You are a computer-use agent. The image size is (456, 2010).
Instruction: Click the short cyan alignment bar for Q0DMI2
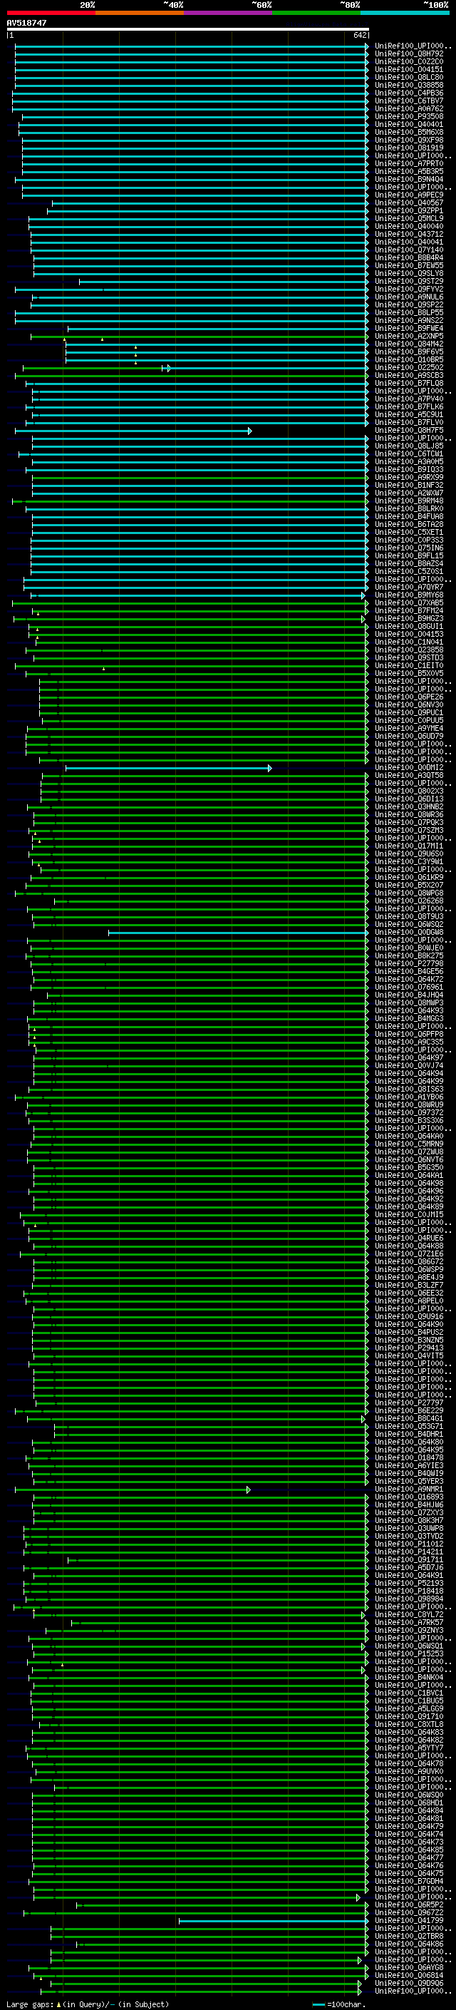pos(168,769)
